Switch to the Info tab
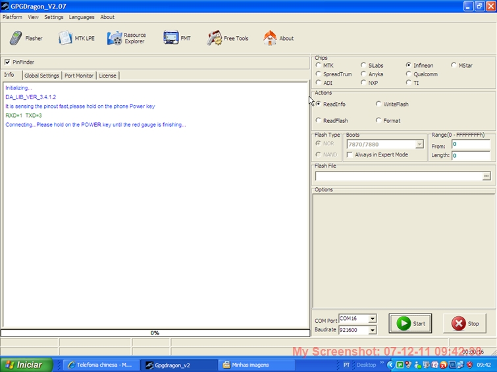Screen dimensions: 497x372 pos(9,75)
